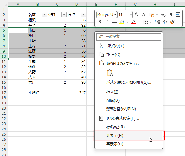Open the Meiryo UI font name dropdown
185x156 pixels.
click(115, 15)
